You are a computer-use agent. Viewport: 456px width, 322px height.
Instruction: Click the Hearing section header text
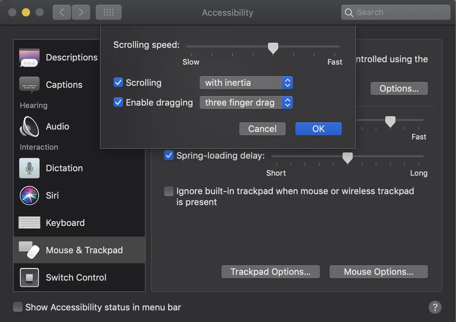point(33,105)
